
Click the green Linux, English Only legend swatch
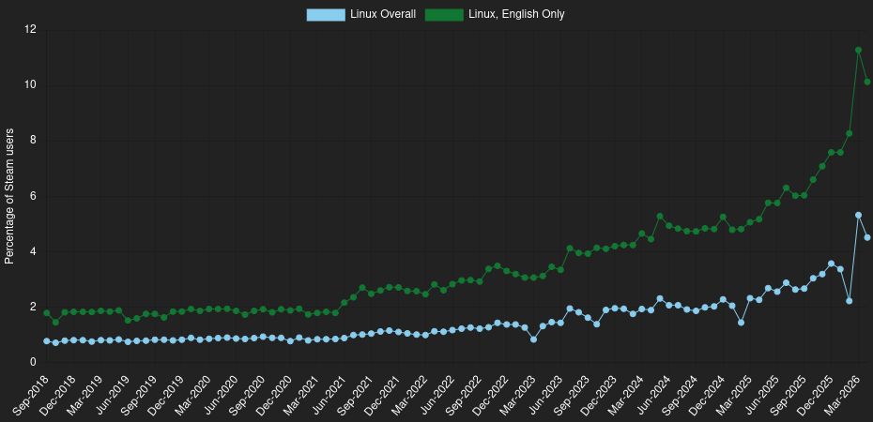pyautogui.click(x=444, y=14)
